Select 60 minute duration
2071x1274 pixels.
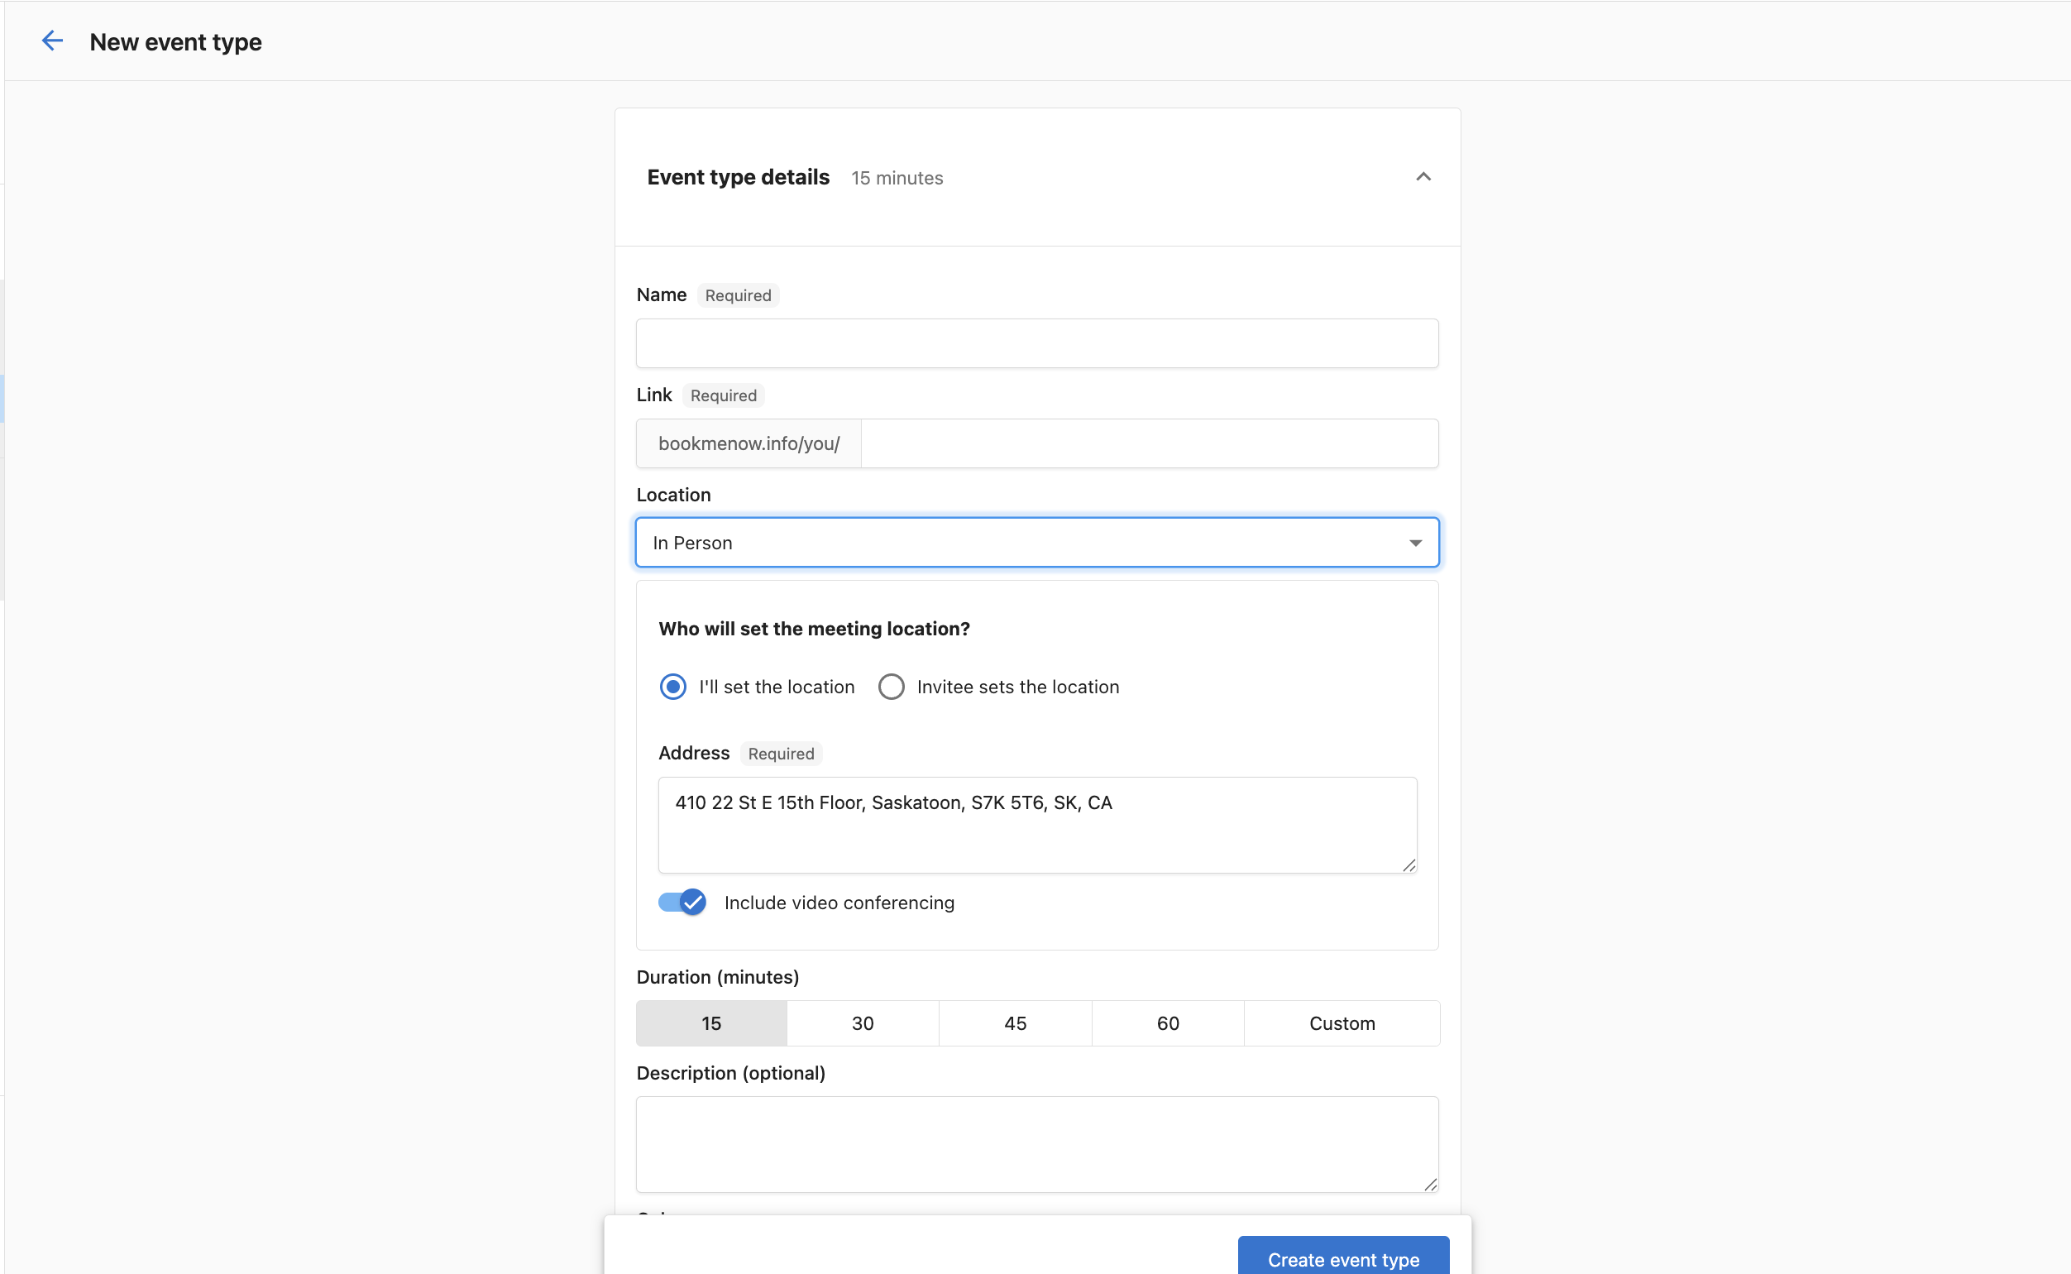pyautogui.click(x=1167, y=1024)
